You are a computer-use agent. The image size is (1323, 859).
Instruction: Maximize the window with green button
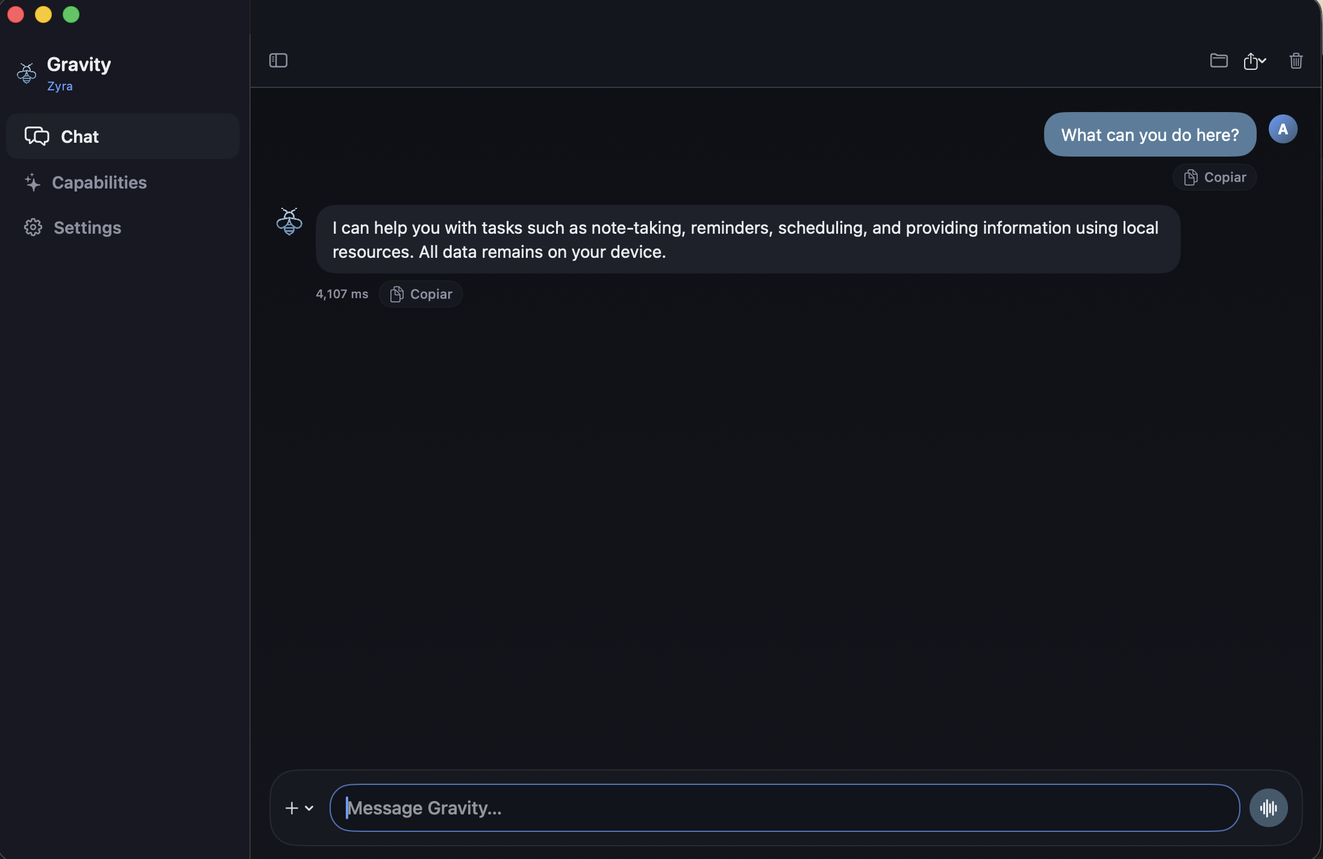pyautogui.click(x=71, y=14)
